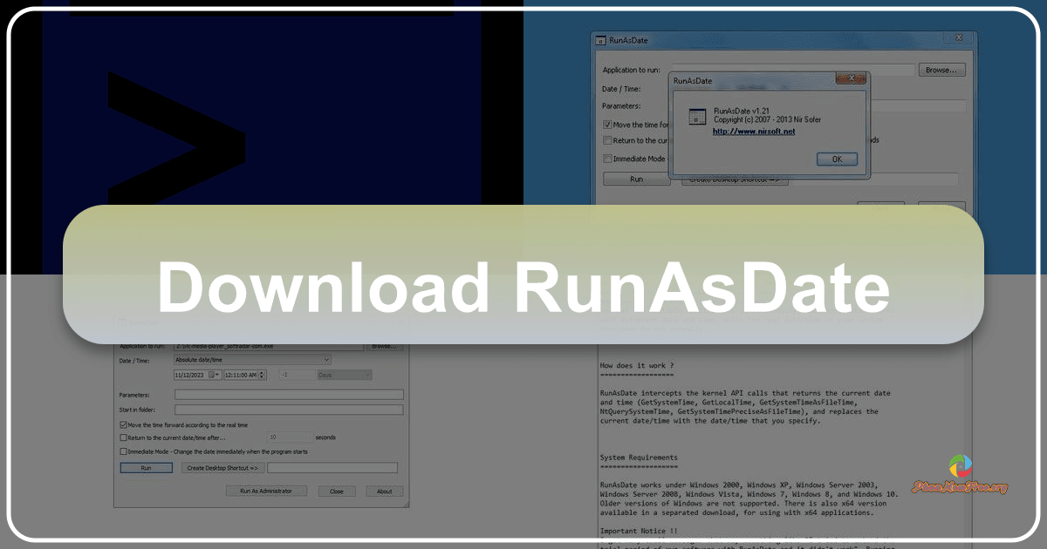1047x549 pixels.
Task: Open the nirsoft.net website link
Action: click(x=754, y=132)
